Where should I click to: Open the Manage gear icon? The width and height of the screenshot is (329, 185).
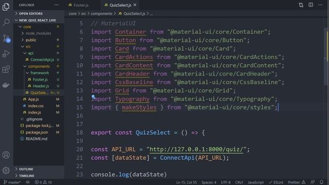click(6, 170)
